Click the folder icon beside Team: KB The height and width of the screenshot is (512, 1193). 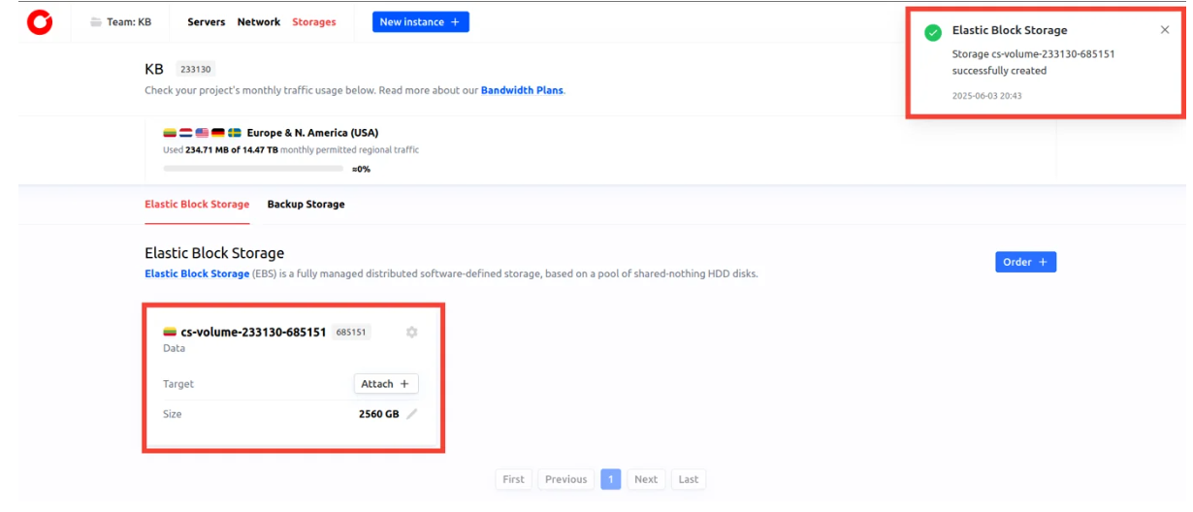[x=96, y=22]
